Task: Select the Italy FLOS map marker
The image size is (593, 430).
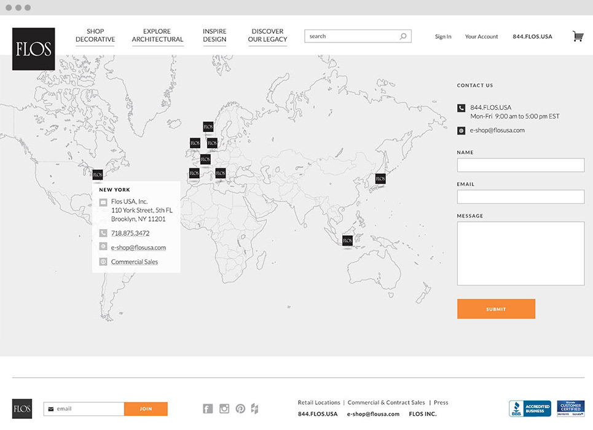Action: (x=221, y=173)
